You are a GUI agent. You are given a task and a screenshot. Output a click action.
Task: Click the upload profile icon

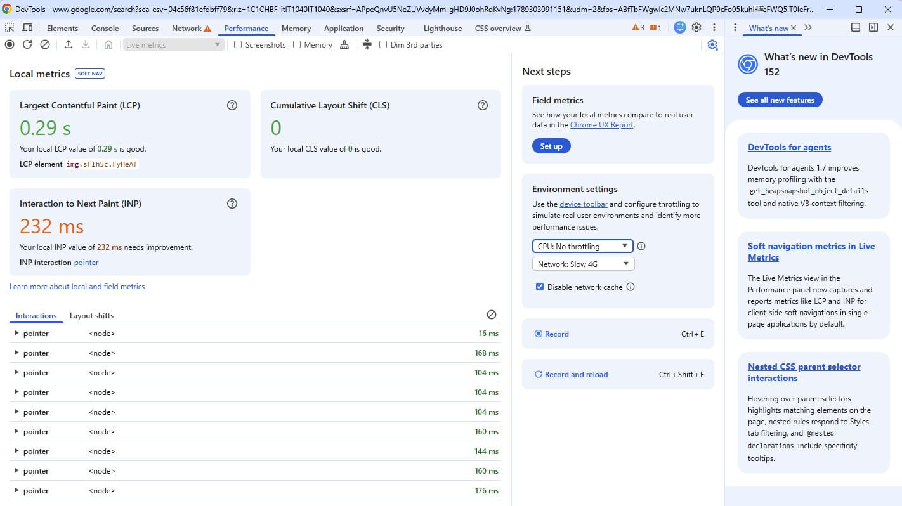[x=69, y=44]
